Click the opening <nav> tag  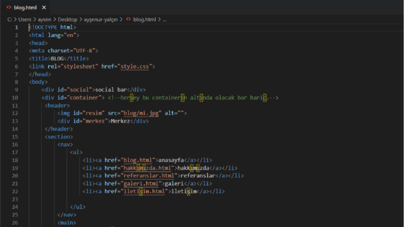click(65, 145)
